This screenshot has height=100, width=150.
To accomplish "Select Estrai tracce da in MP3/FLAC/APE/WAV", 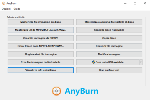I will tap(41, 46).
